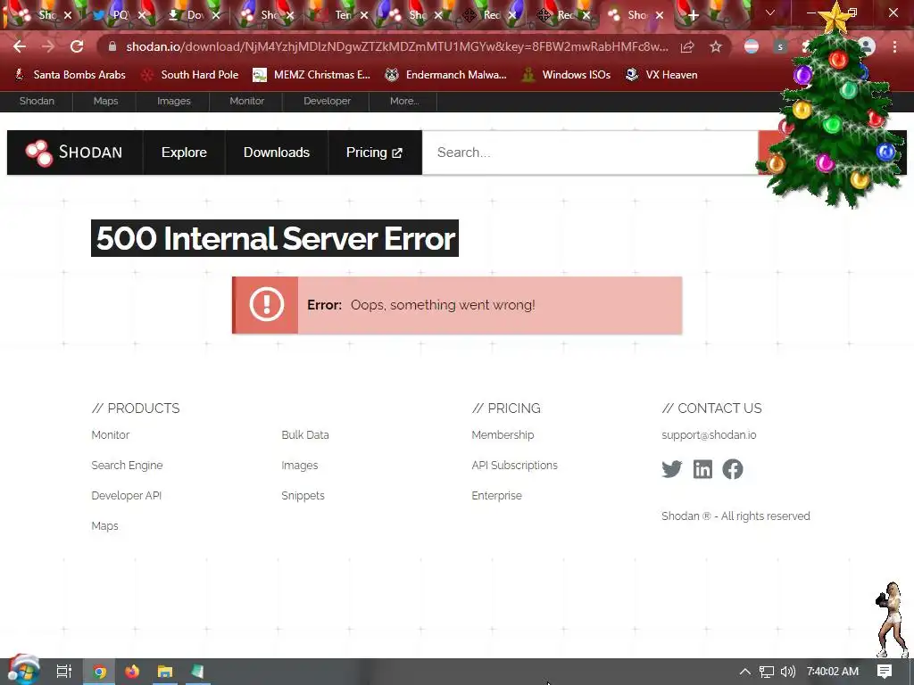Open the South Hard Pole bookmark

click(191, 75)
